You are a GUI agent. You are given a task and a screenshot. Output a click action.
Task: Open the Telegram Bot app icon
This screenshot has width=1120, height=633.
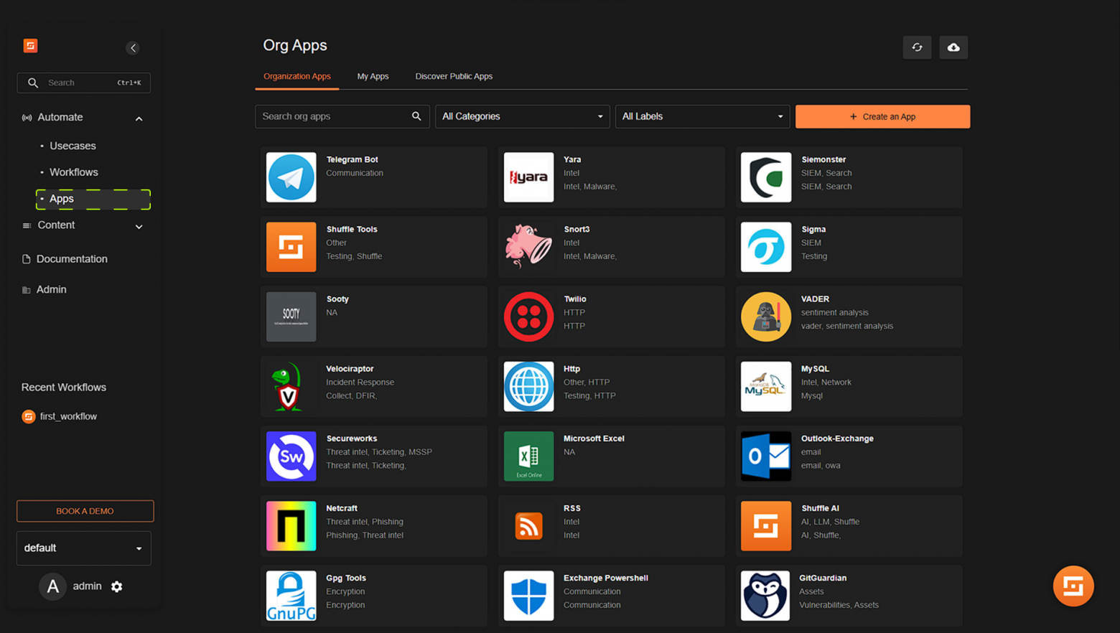(291, 177)
